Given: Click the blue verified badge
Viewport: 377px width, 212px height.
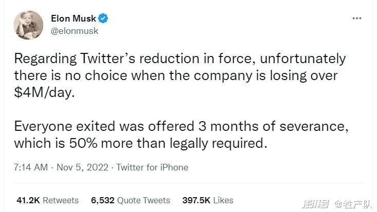Looking at the screenshot, I should (103, 18).
